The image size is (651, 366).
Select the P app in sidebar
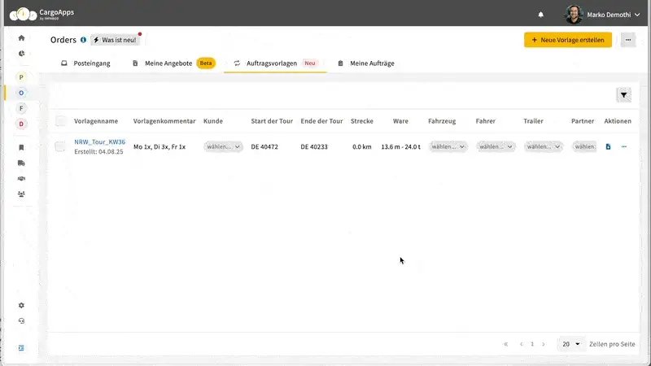(21, 77)
